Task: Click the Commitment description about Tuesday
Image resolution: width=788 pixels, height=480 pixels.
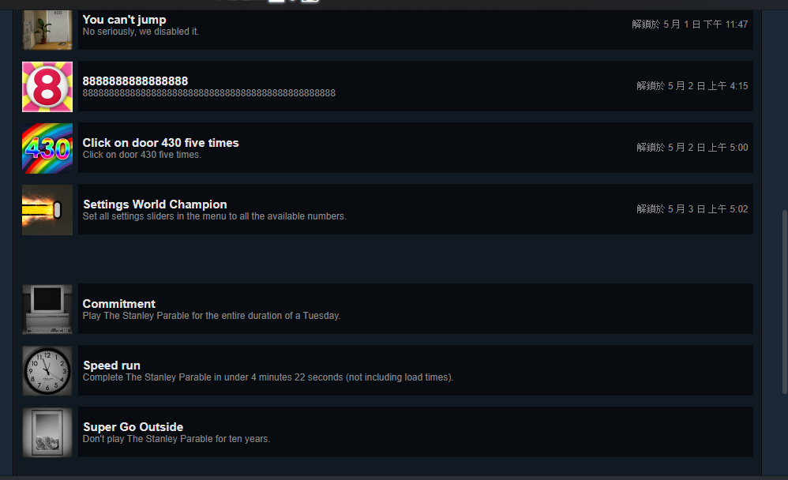Action: [212, 316]
